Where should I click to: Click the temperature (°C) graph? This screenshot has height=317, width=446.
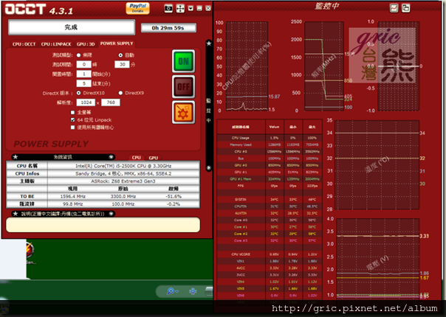(x=377, y=164)
